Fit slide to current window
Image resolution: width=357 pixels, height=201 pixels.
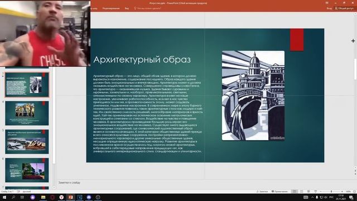pos(355,192)
